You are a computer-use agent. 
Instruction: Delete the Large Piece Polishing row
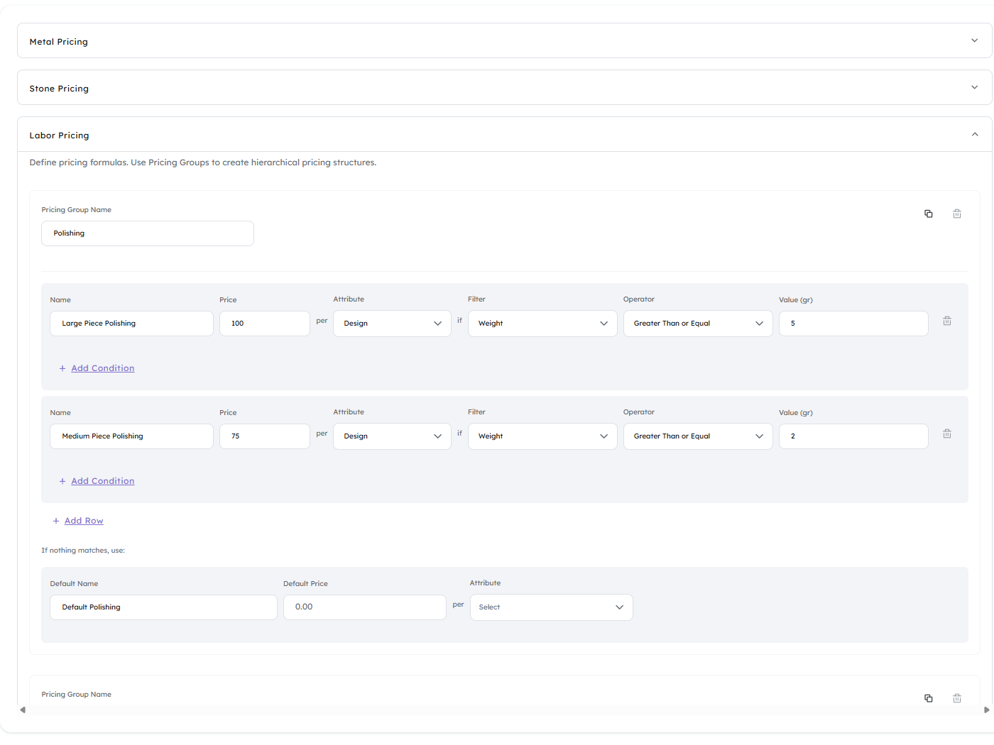pyautogui.click(x=947, y=321)
